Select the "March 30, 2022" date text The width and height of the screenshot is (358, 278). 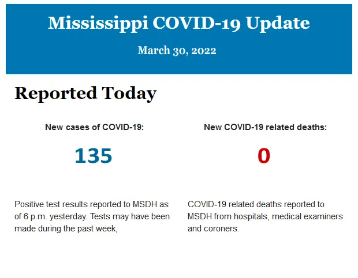point(177,51)
